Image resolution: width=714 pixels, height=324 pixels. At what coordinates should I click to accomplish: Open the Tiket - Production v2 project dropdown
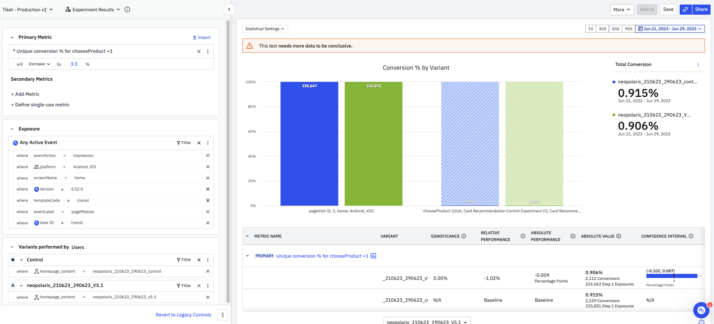[28, 9]
